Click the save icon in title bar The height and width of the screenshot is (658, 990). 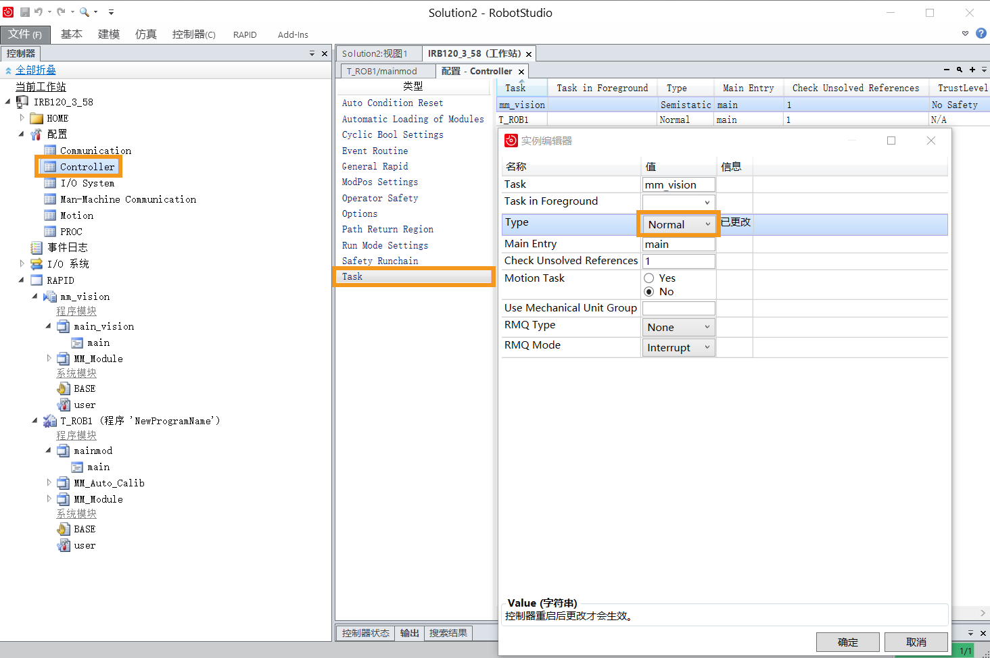click(x=25, y=12)
